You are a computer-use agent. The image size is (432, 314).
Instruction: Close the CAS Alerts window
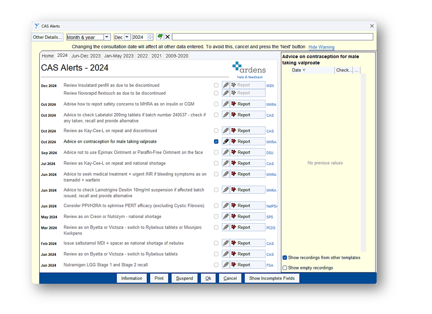click(x=372, y=26)
